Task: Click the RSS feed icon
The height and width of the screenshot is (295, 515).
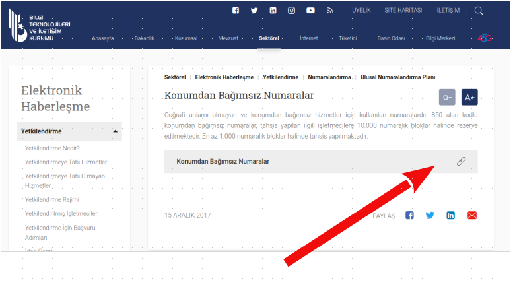Action: 330,11
